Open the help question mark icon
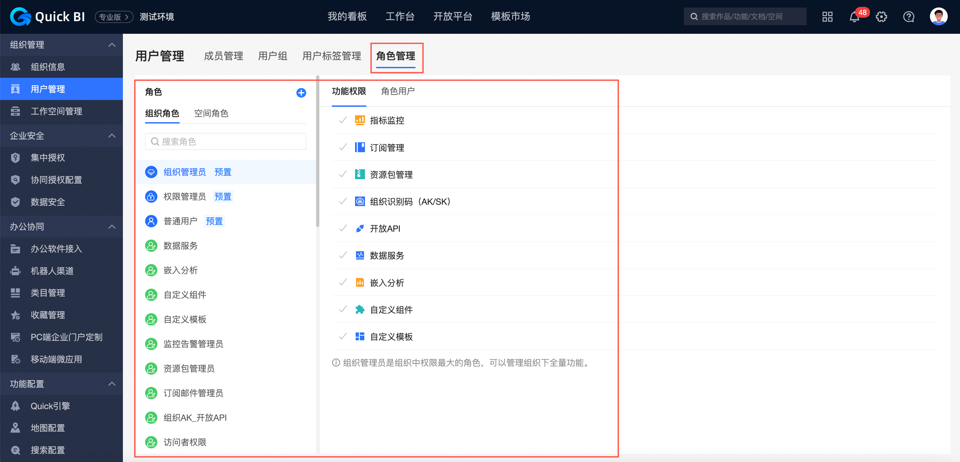Viewport: 960px width, 462px height. pos(908,17)
